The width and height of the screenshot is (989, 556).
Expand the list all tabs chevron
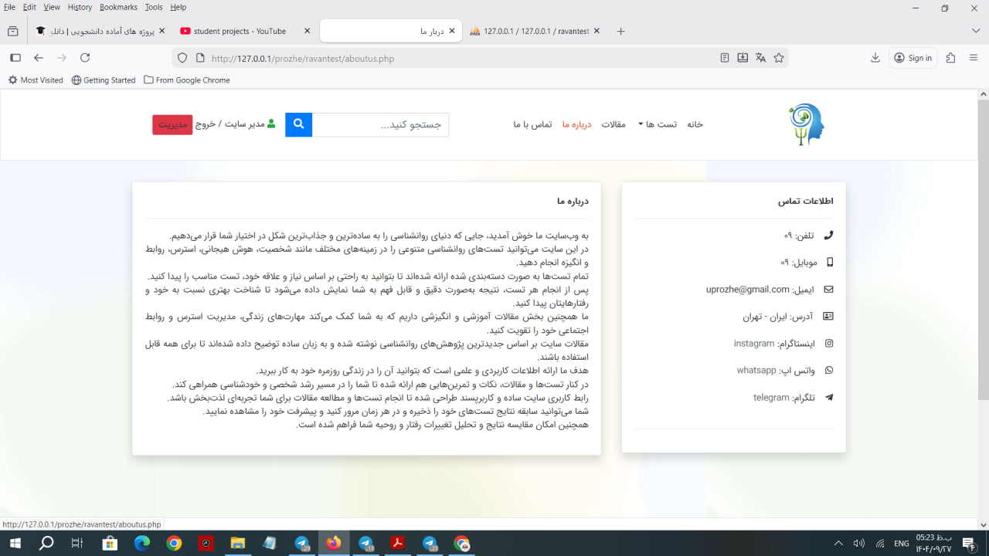[976, 31]
